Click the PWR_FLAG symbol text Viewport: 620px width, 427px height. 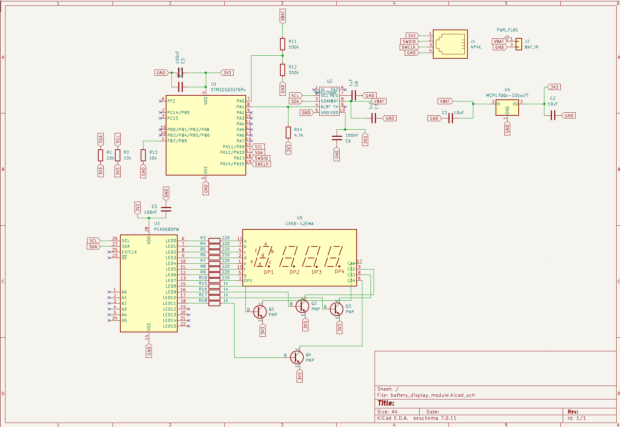click(x=507, y=30)
